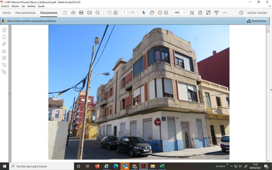Screen dimensions: 272x170
Task: Open Excel from the Windows taskbar
Action: (162, 166)
